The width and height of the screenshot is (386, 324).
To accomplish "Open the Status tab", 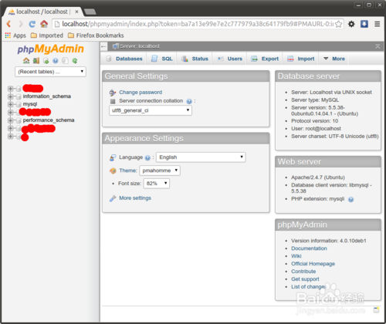I will tap(195, 59).
